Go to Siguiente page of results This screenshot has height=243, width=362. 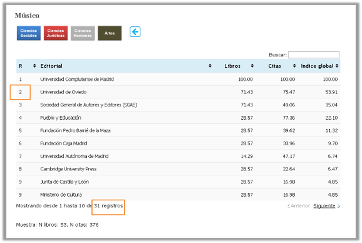[x=326, y=205]
